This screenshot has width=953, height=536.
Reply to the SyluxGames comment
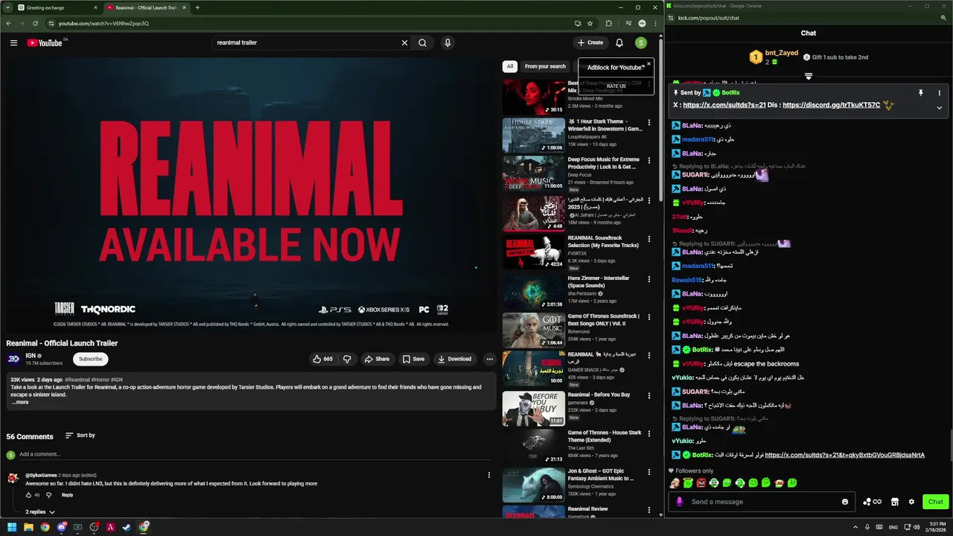pos(67,495)
